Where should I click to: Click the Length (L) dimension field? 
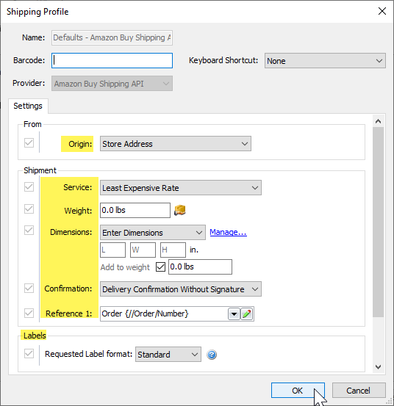[112, 250]
